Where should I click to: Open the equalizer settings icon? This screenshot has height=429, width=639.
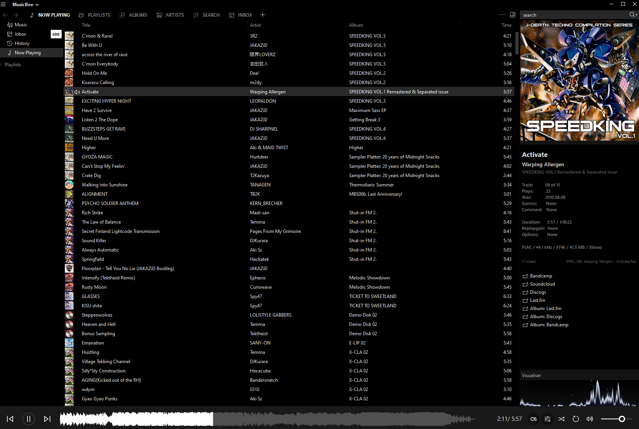click(548, 419)
